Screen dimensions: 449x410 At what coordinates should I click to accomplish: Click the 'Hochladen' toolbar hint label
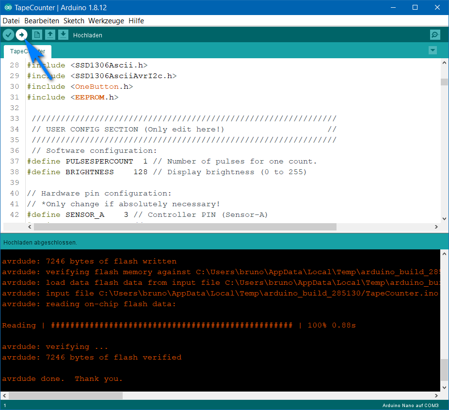click(88, 35)
